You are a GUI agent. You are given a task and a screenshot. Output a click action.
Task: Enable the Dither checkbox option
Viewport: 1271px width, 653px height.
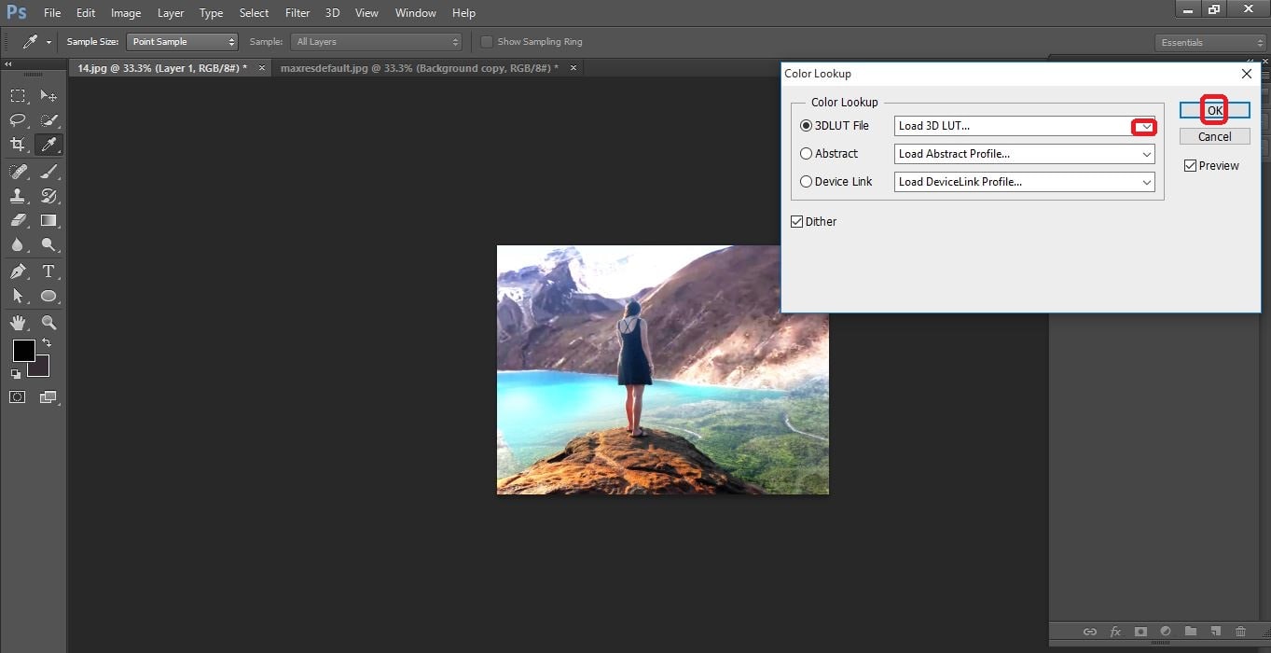(x=798, y=221)
